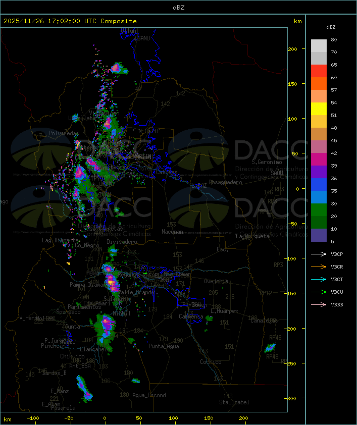This screenshot has height=425, width=357.
Task: Click the Cochico place label on map
Action: click(211, 362)
